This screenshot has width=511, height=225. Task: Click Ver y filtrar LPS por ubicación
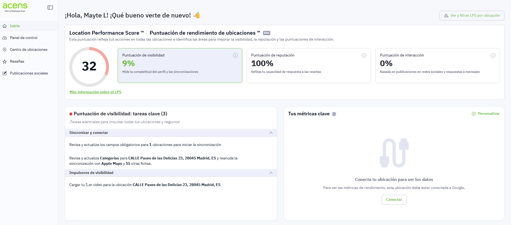(x=472, y=16)
